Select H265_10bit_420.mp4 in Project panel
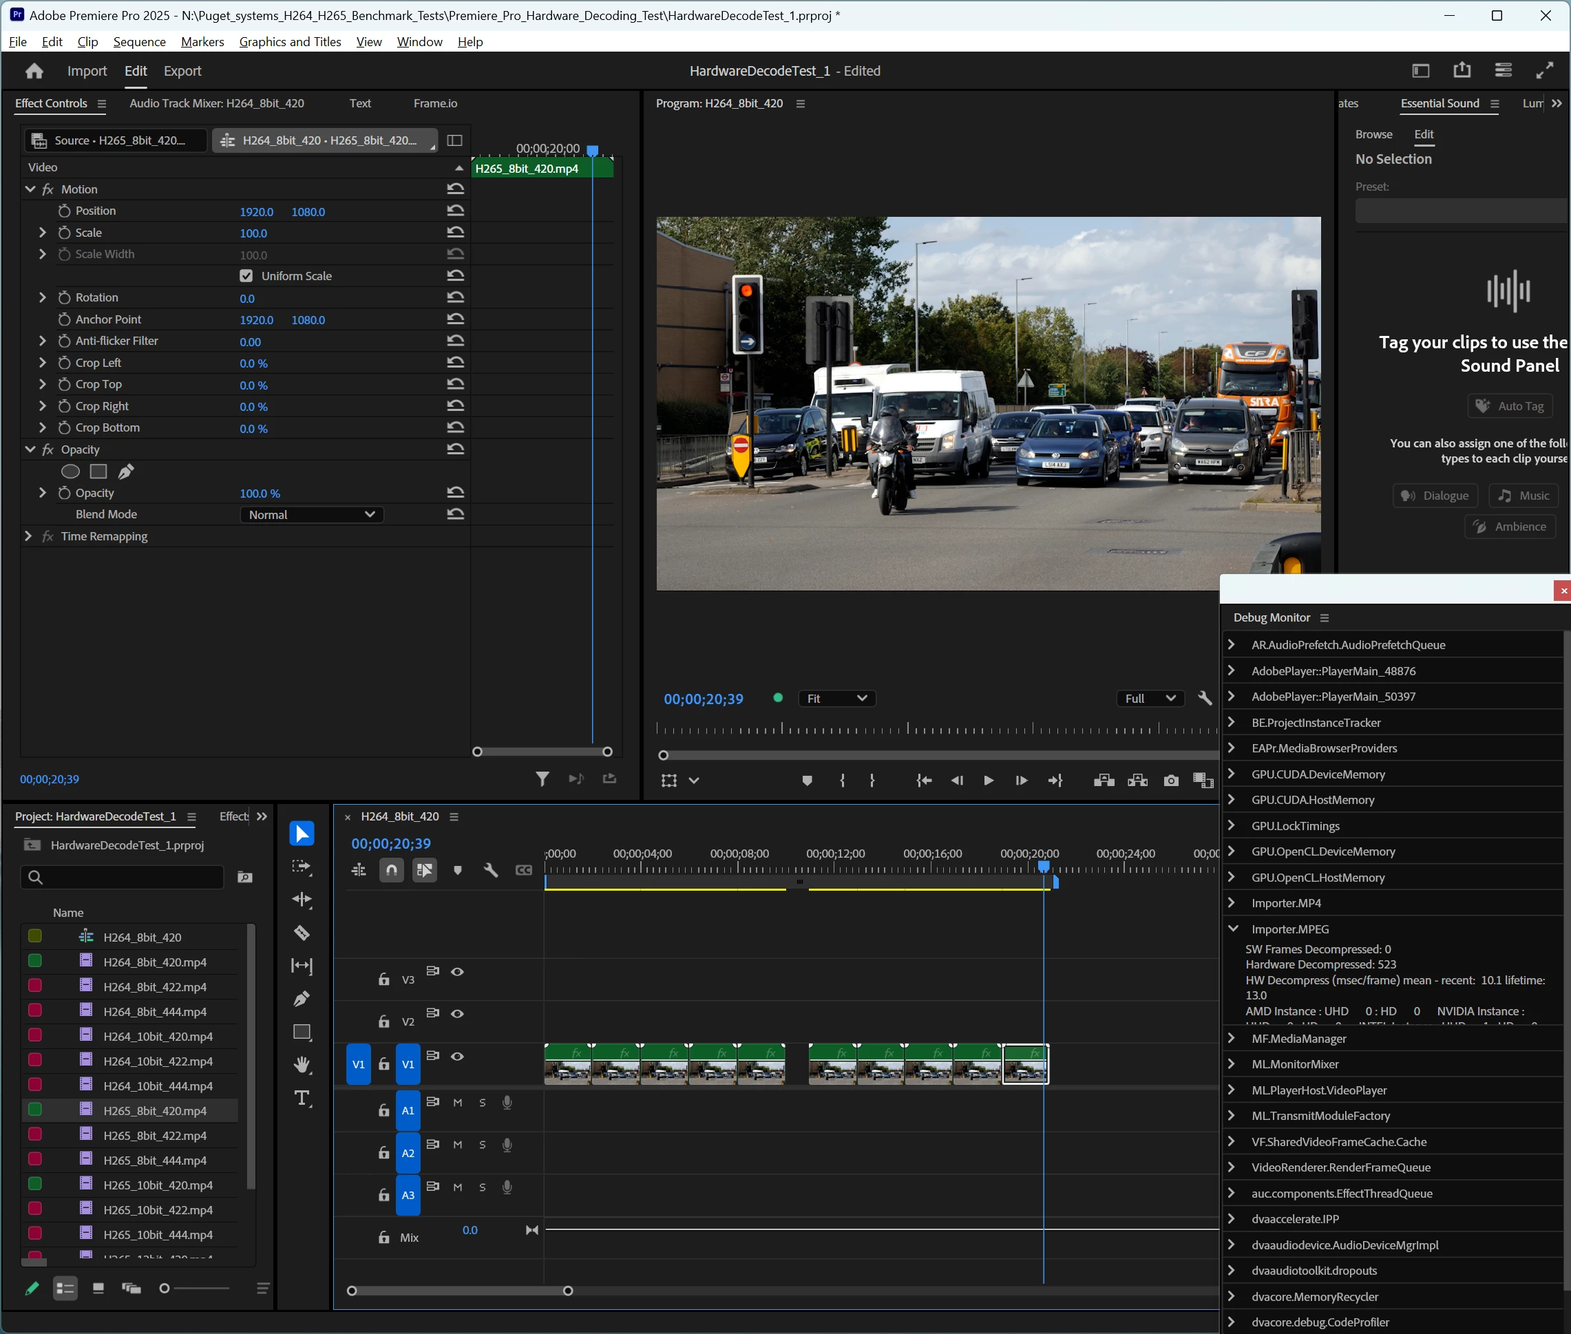Screen dimensions: 1571x1334 (158, 1185)
